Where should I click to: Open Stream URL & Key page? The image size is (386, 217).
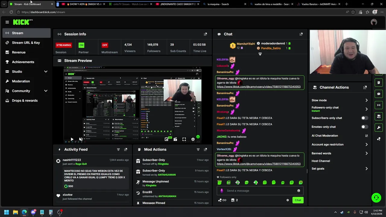coord(27,42)
